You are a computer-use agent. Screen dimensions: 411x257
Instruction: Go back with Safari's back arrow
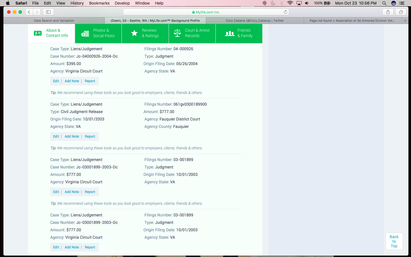pyautogui.click(x=29, y=12)
